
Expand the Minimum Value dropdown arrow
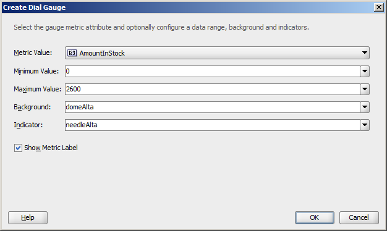click(x=365, y=71)
